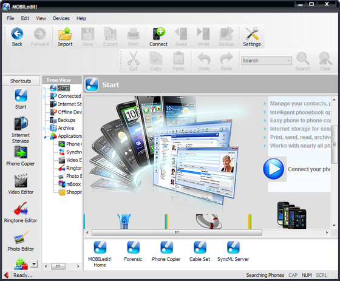
Task: Expand the Start tree node arrow
Action: (45, 88)
